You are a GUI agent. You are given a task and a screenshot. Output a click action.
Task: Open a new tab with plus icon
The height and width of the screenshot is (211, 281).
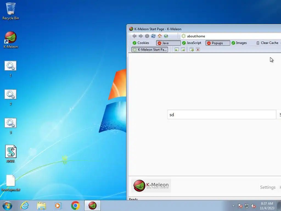[x=192, y=49]
